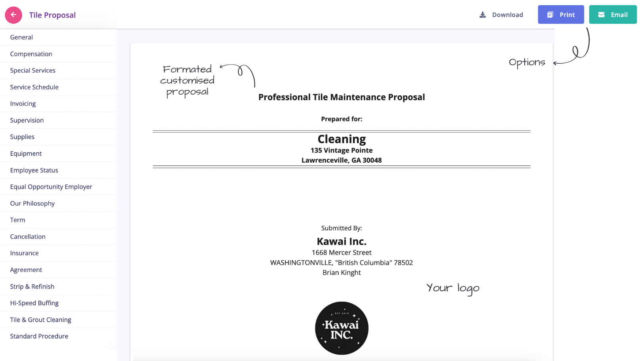Open the Equal Opportunity Employer section
This screenshot has width=642, height=361.
click(51, 186)
